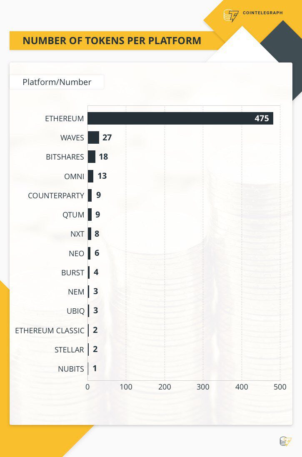
Task: Click the value 27 next to Waves
Action: 107,137
